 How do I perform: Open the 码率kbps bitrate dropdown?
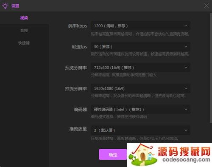click(140, 26)
